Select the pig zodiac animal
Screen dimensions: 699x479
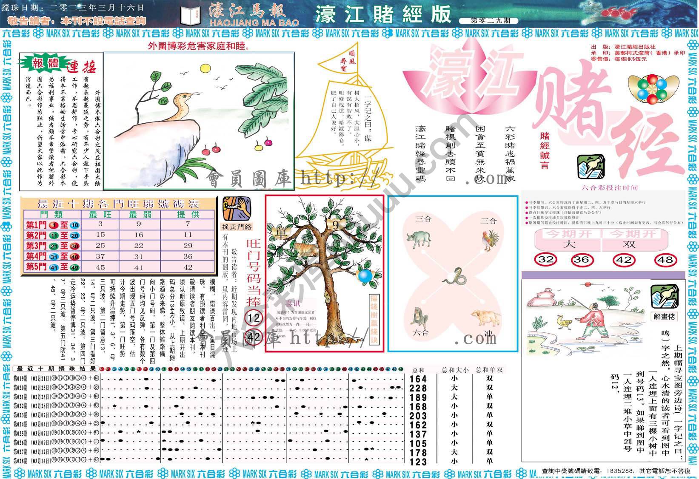pos(485,318)
